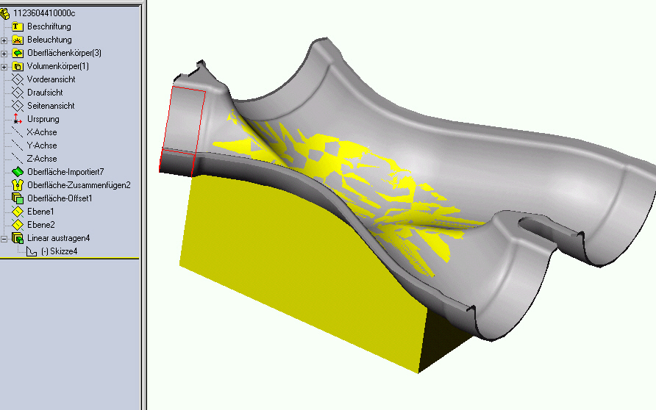The height and width of the screenshot is (410, 656).
Task: Click the Draufsicht plane icon
Action: coord(17,93)
